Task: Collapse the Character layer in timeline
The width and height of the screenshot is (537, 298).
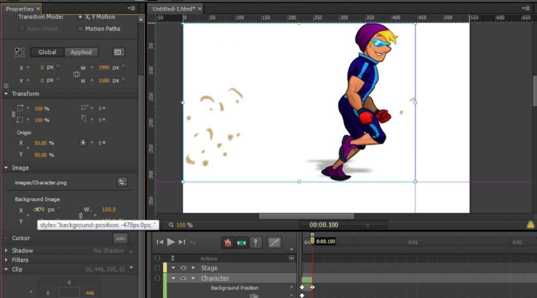Action: pyautogui.click(x=173, y=278)
